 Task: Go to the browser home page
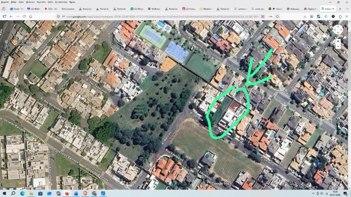(31, 16)
